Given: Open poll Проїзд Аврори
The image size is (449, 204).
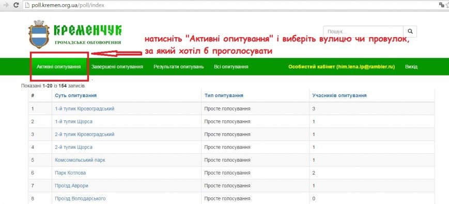Looking at the screenshot, I should pos(71,186).
